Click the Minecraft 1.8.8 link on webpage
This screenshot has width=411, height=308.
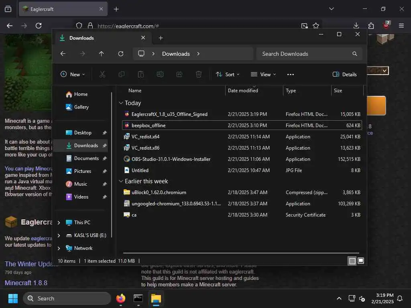click(x=26, y=283)
